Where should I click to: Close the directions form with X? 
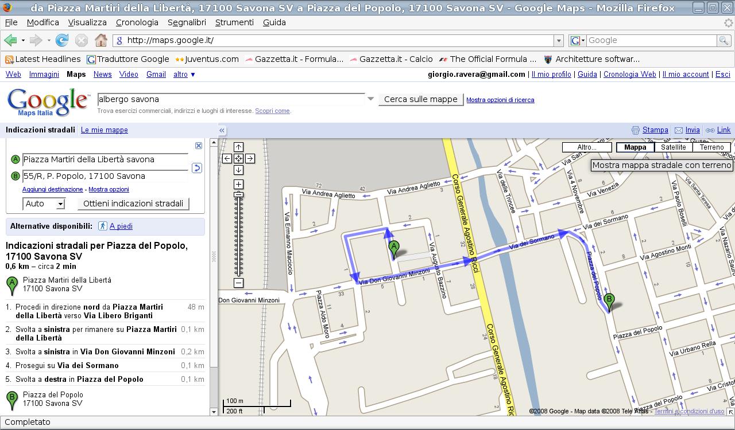pos(199,146)
